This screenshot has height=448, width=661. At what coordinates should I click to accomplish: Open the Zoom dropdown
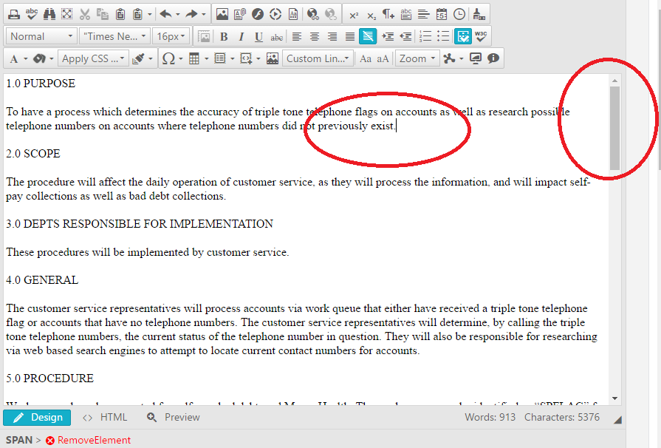[417, 58]
